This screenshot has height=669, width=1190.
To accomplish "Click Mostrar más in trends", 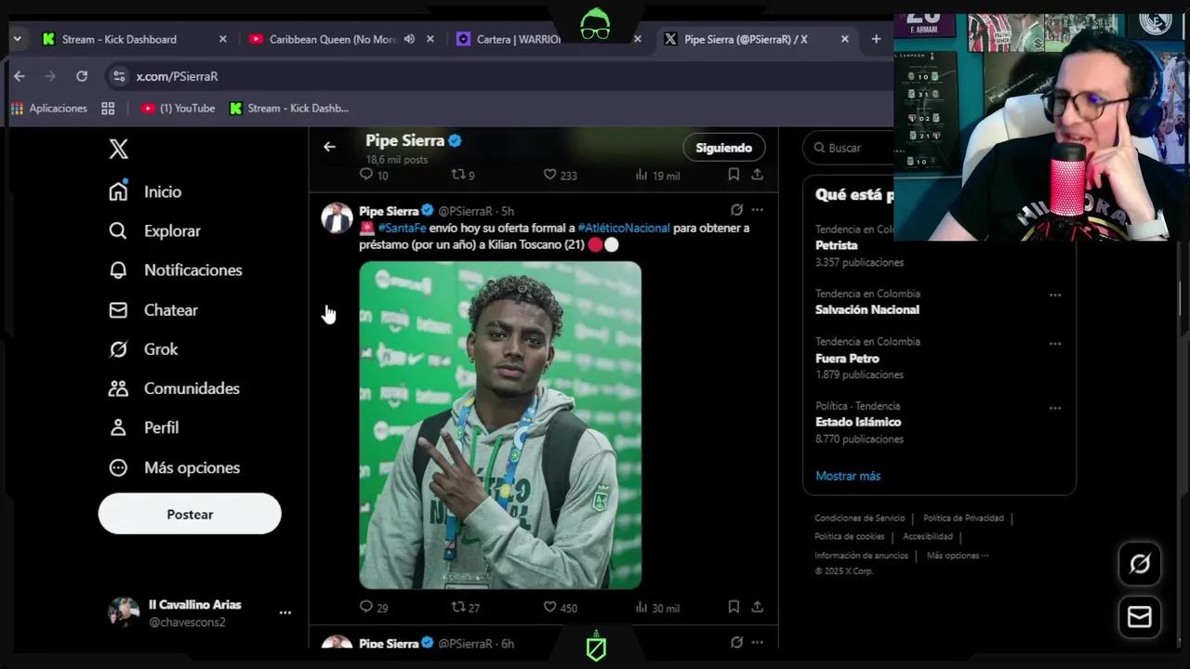I will [848, 476].
